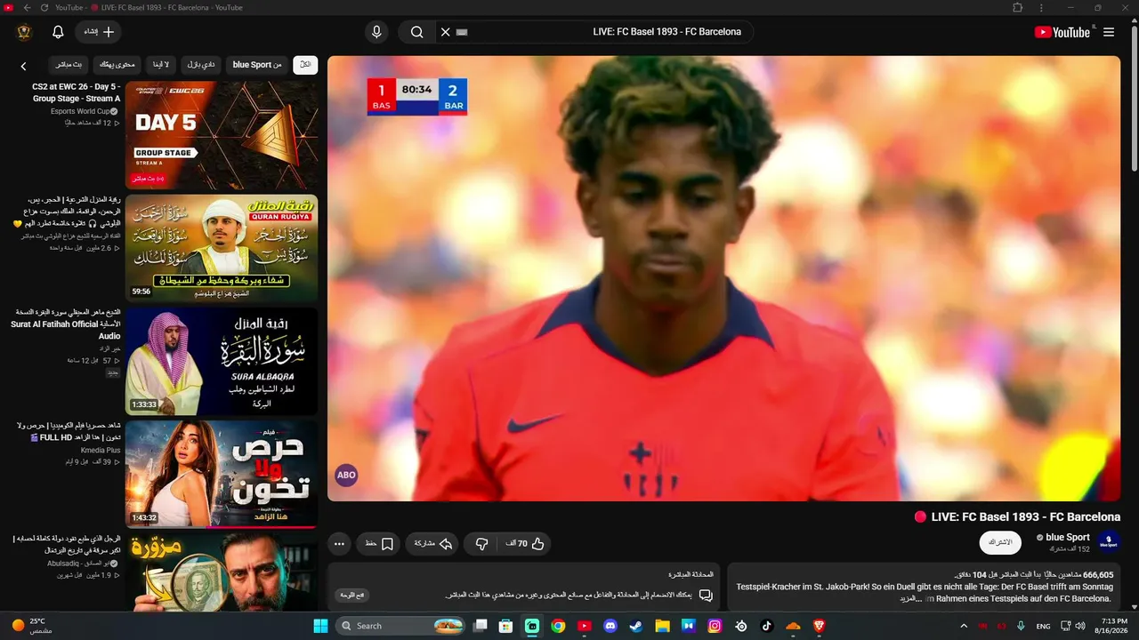Open the blue Sport channel name link
The height and width of the screenshot is (640, 1139).
[1067, 537]
